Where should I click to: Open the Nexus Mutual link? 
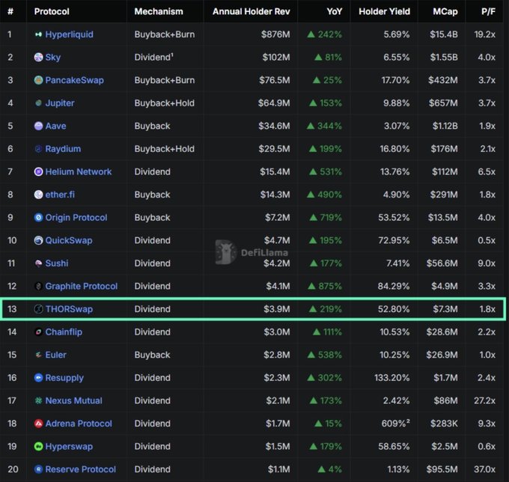click(x=73, y=400)
